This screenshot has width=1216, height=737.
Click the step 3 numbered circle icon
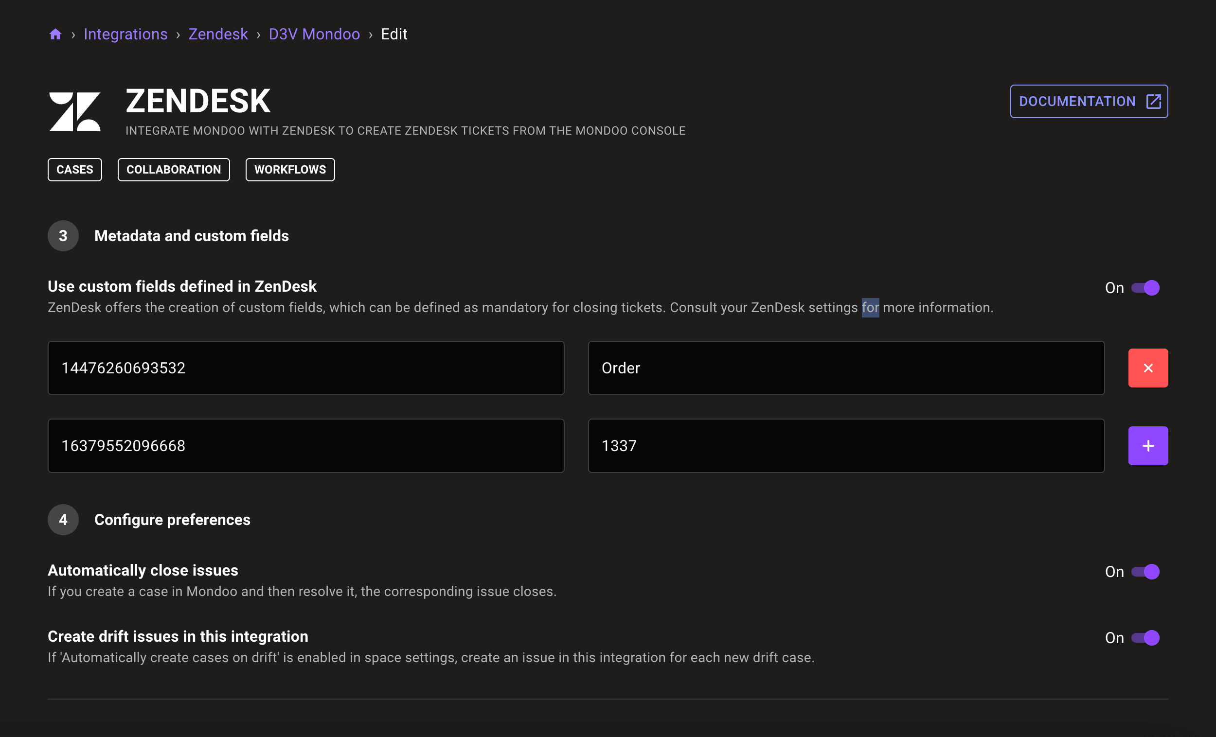point(63,236)
